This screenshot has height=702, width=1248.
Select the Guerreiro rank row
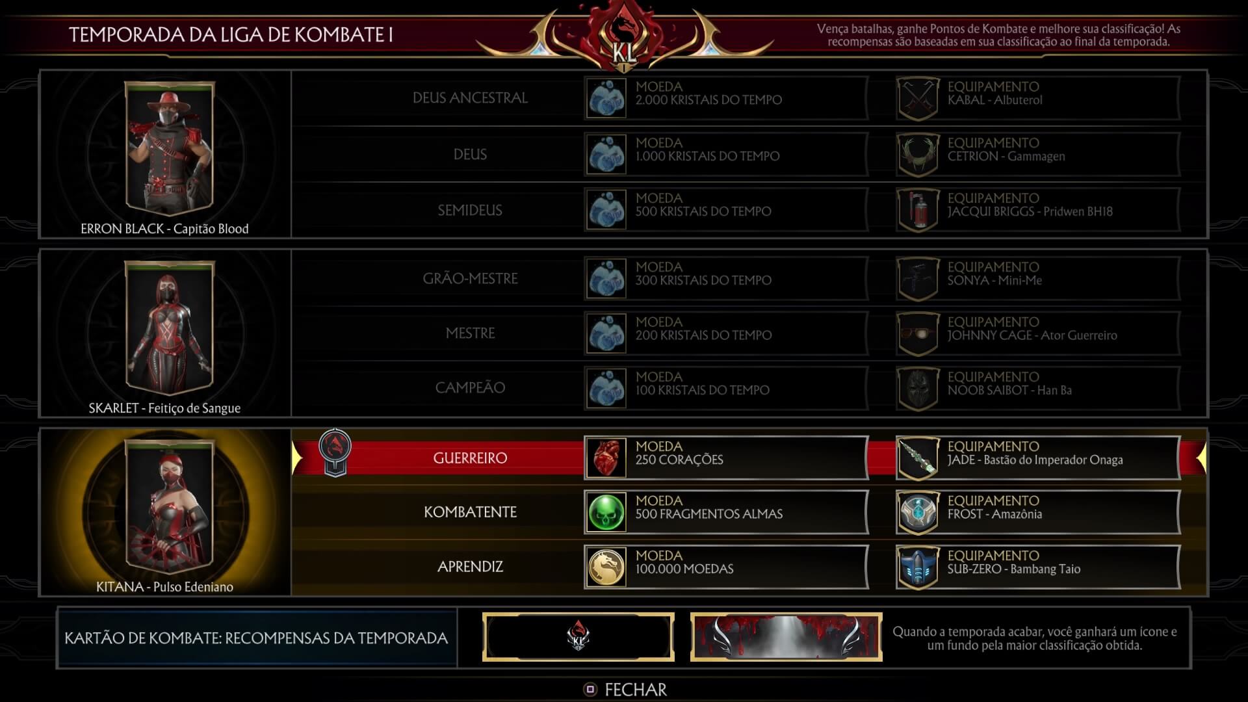[x=749, y=458]
